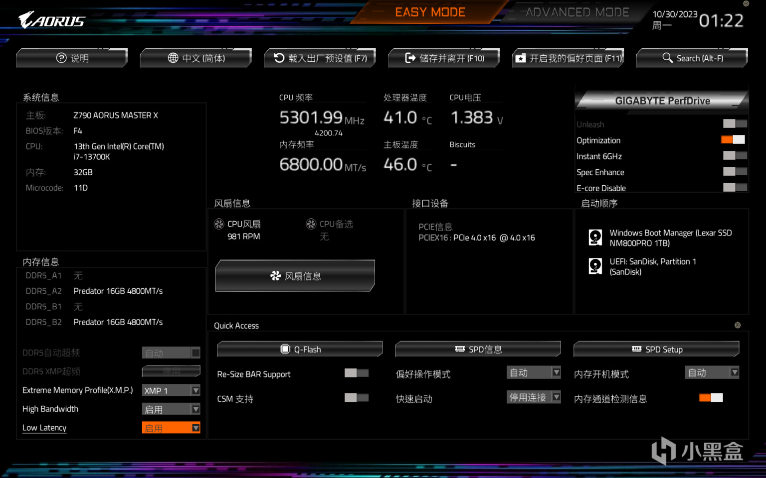The width and height of the screenshot is (766, 478).
Task: Select UEFI: SanDisk, Partition 1 boot entry
Action: point(653,266)
